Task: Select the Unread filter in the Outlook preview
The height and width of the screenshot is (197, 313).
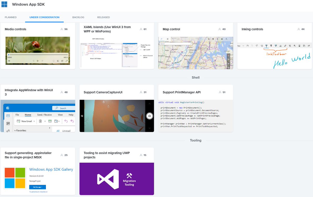Action: [x=66, y=131]
